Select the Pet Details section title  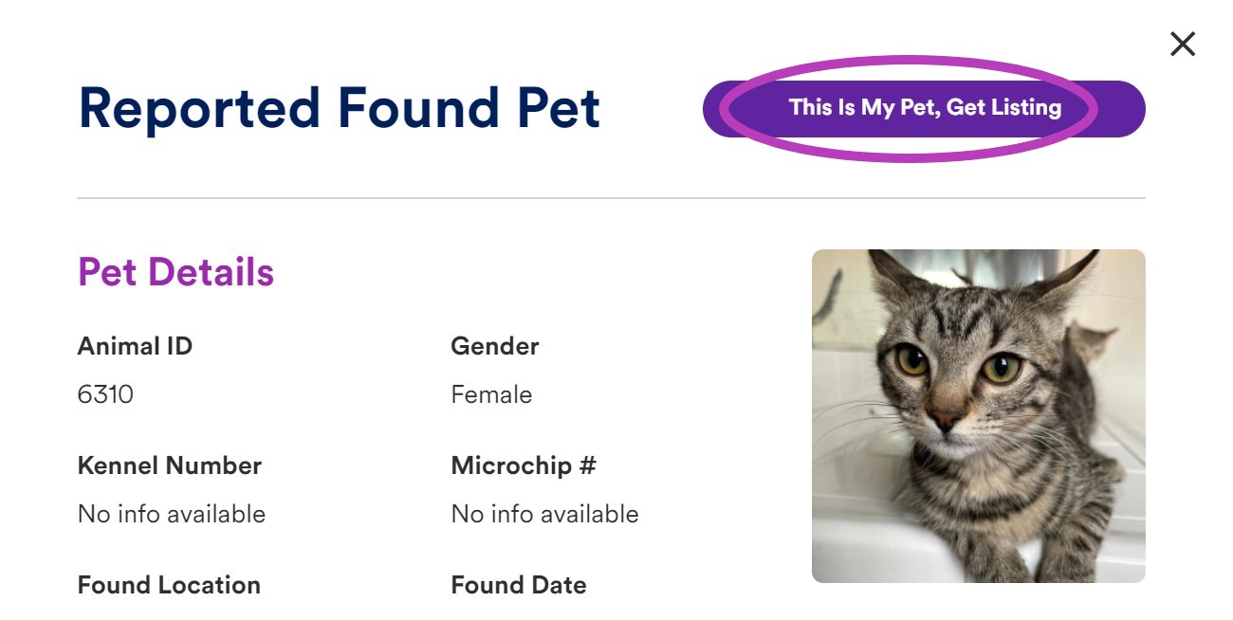coord(175,272)
